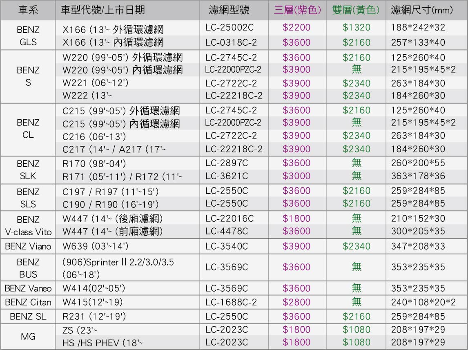Image resolution: width=468 pixels, height=350 pixels.
Task: Click the BENZ BUS series cell
Action: click(x=28, y=268)
